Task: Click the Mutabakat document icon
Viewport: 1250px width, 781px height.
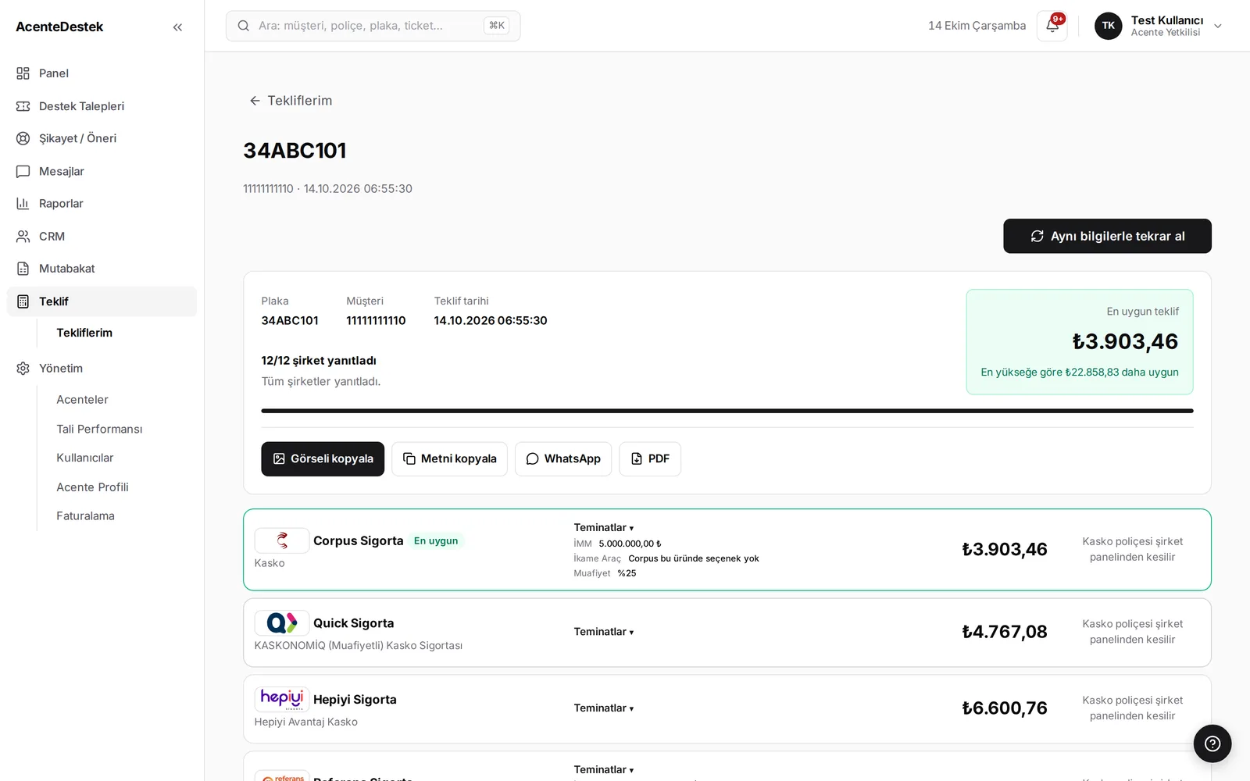Action: (23, 269)
